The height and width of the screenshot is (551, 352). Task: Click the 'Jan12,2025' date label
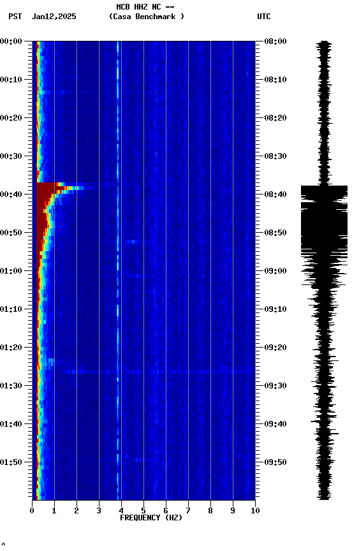point(54,17)
